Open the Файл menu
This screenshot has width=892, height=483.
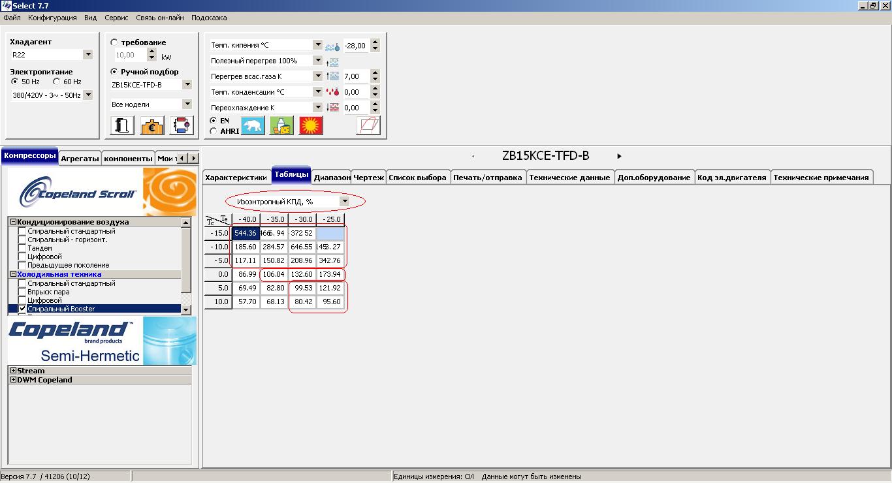click(12, 18)
